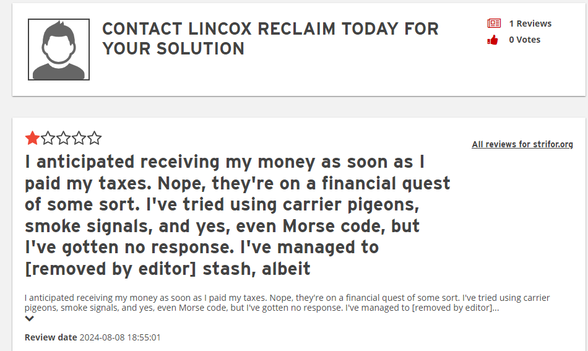Click the "0 Votes" count label
Screen dimensions: 588x351
pyautogui.click(x=524, y=40)
